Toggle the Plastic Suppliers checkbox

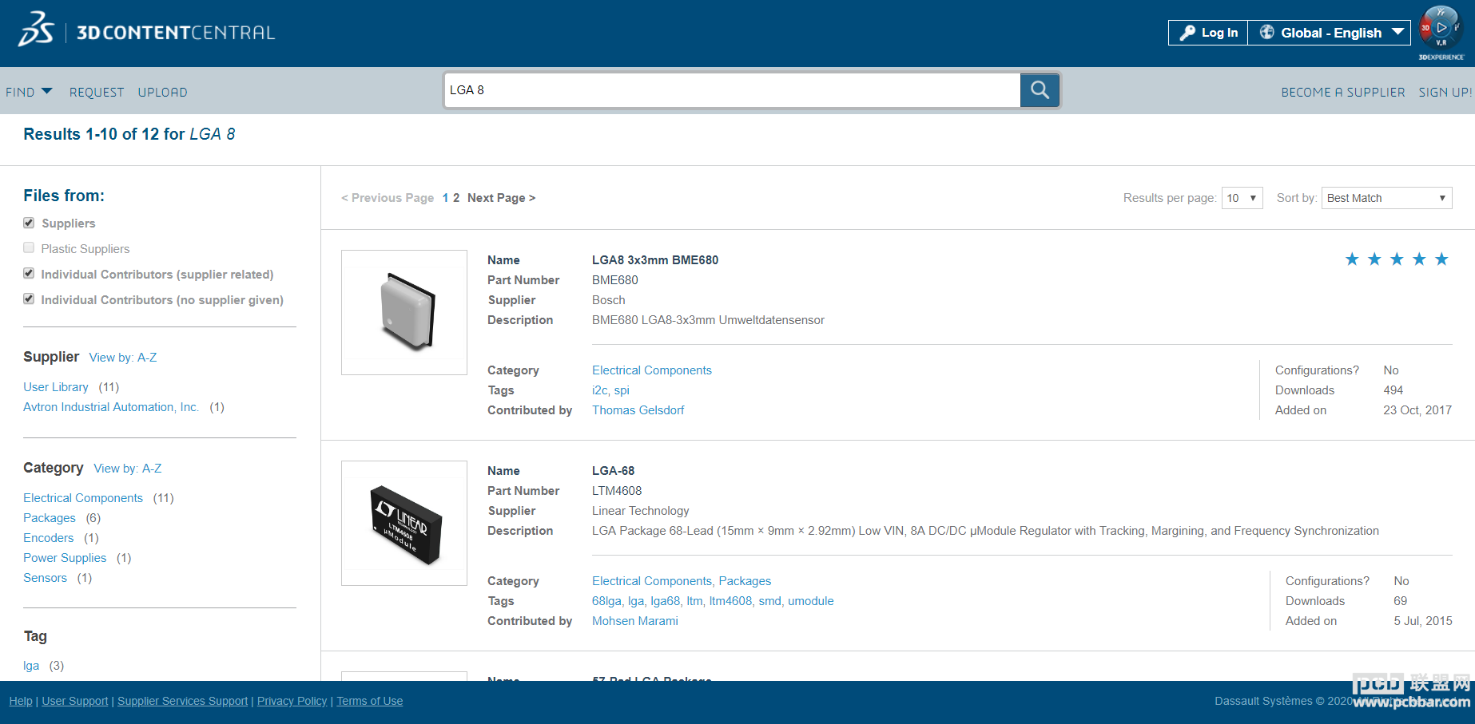pos(29,247)
